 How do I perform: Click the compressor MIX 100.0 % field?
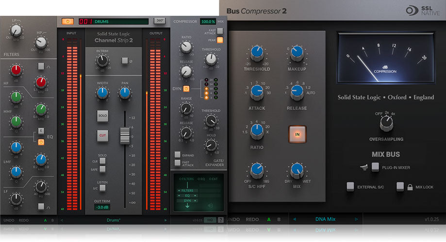208,22
